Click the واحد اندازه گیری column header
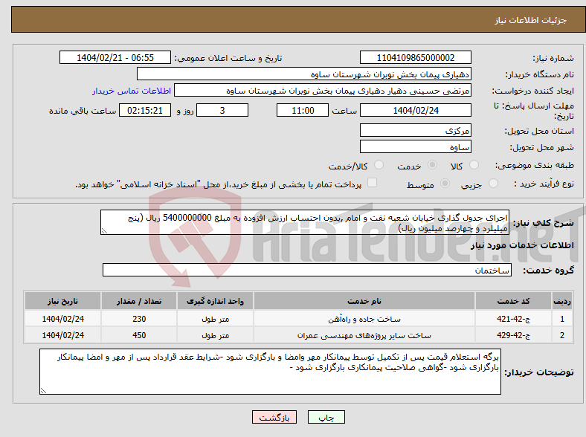The image size is (586, 437). [x=215, y=301]
